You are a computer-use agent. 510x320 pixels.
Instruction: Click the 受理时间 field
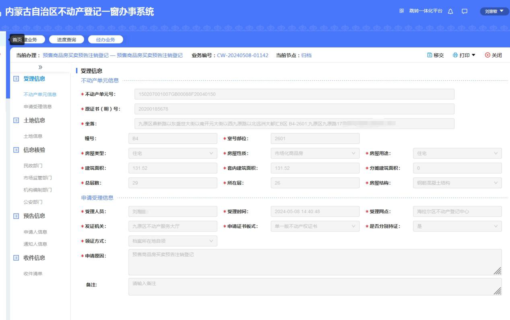point(315,211)
